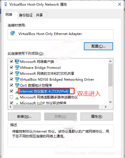Click the Microsoft 网络适配器多路传送器协议 protocol icon

coord(17,98)
